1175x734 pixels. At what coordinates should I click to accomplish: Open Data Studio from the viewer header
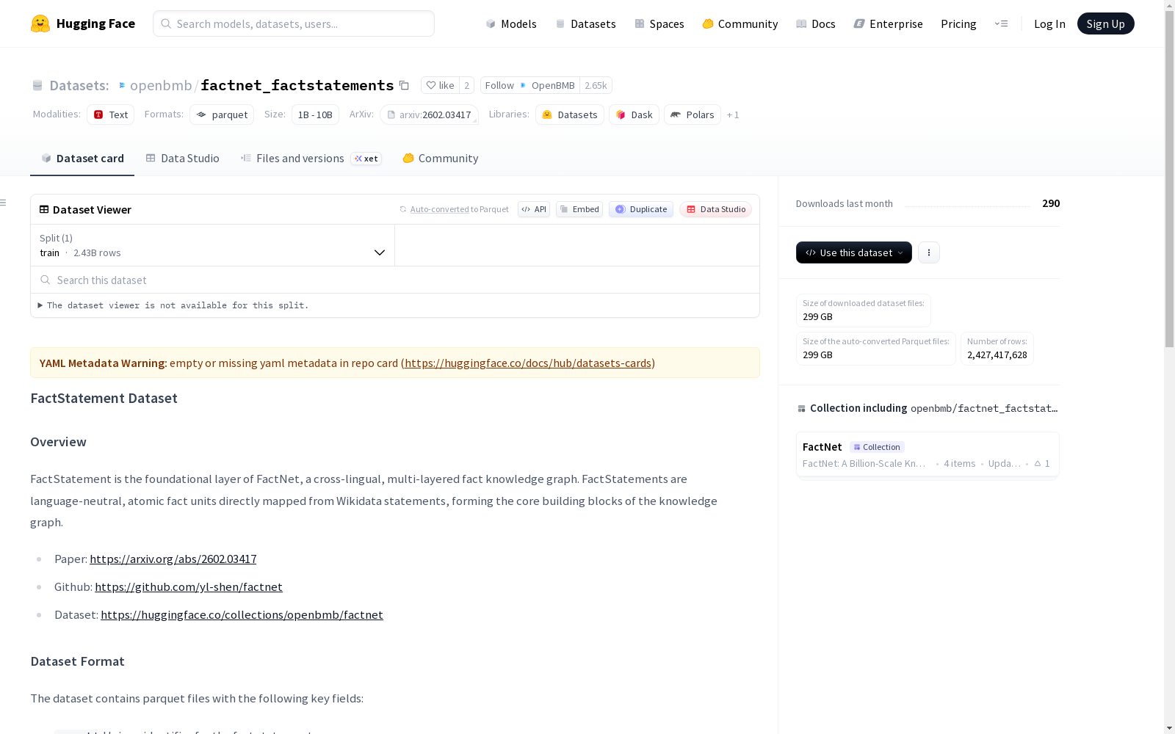point(716,209)
